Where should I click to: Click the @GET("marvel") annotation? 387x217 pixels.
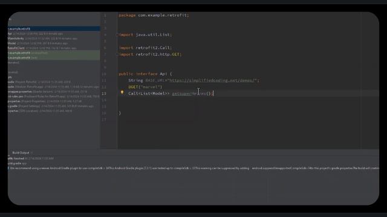click(145, 87)
